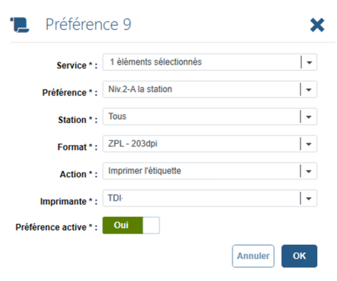The image size is (337, 281).
Task: Expand the Action dropdown arrow
Action: click(x=308, y=171)
